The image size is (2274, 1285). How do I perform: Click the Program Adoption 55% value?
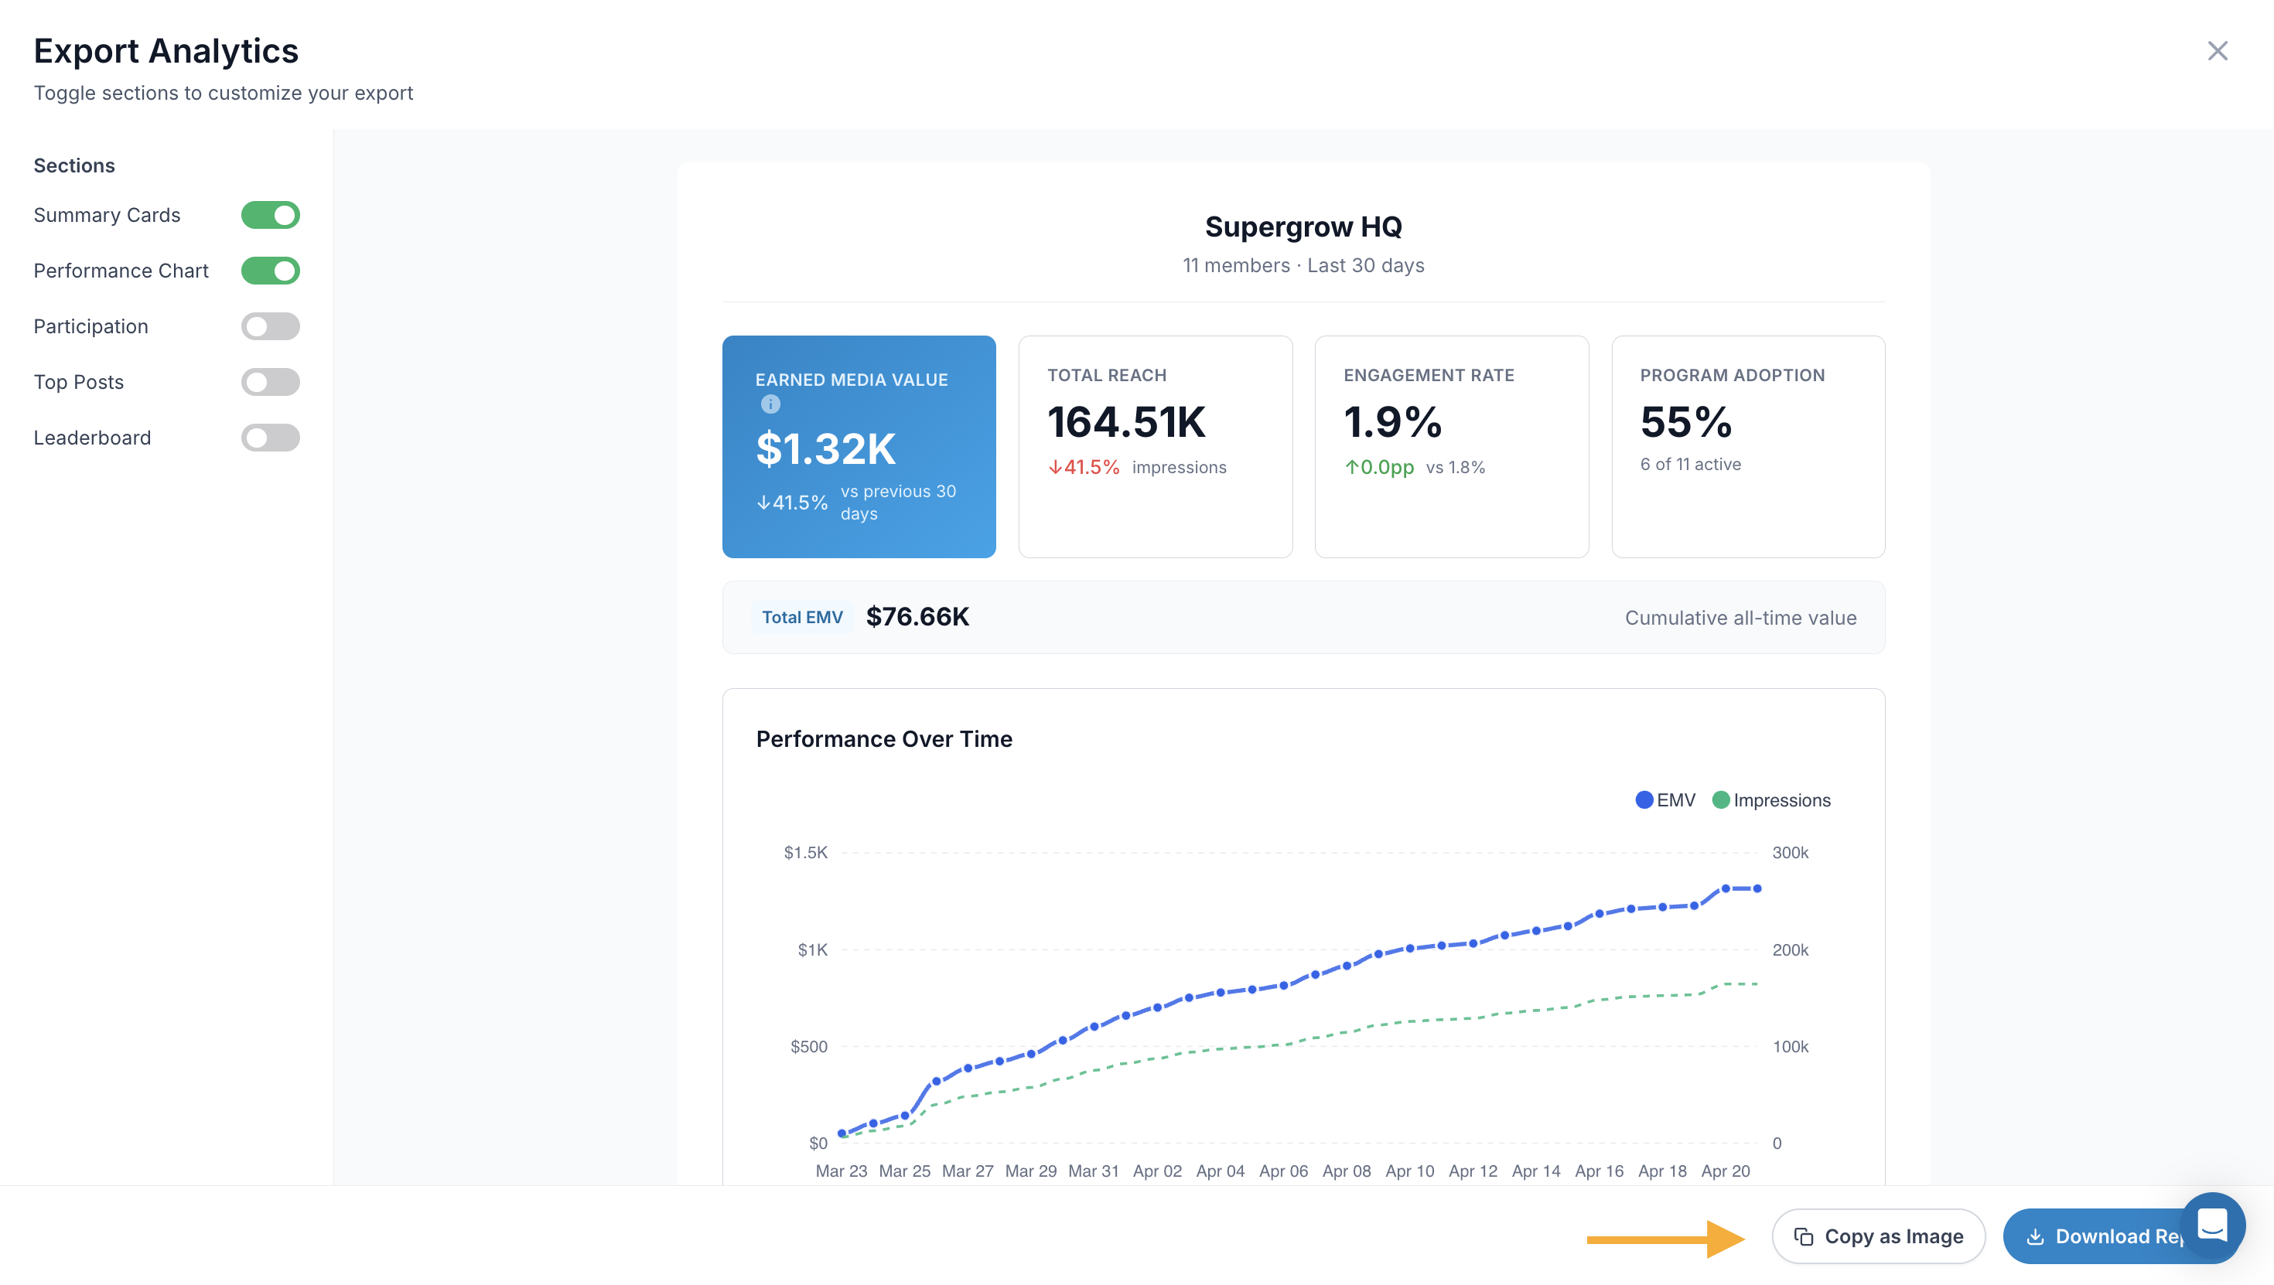coord(1686,422)
